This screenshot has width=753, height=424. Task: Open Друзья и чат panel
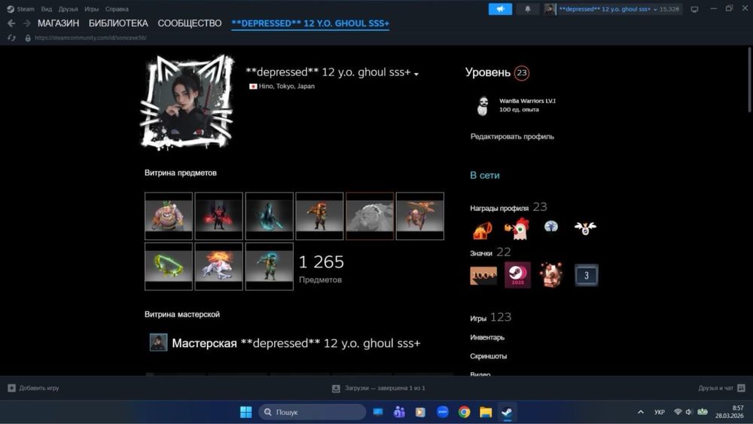(721, 388)
